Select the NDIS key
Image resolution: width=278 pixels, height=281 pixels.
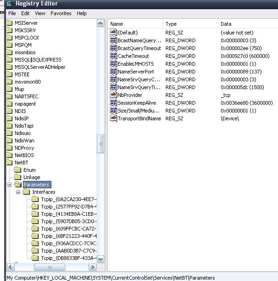coord(20,111)
